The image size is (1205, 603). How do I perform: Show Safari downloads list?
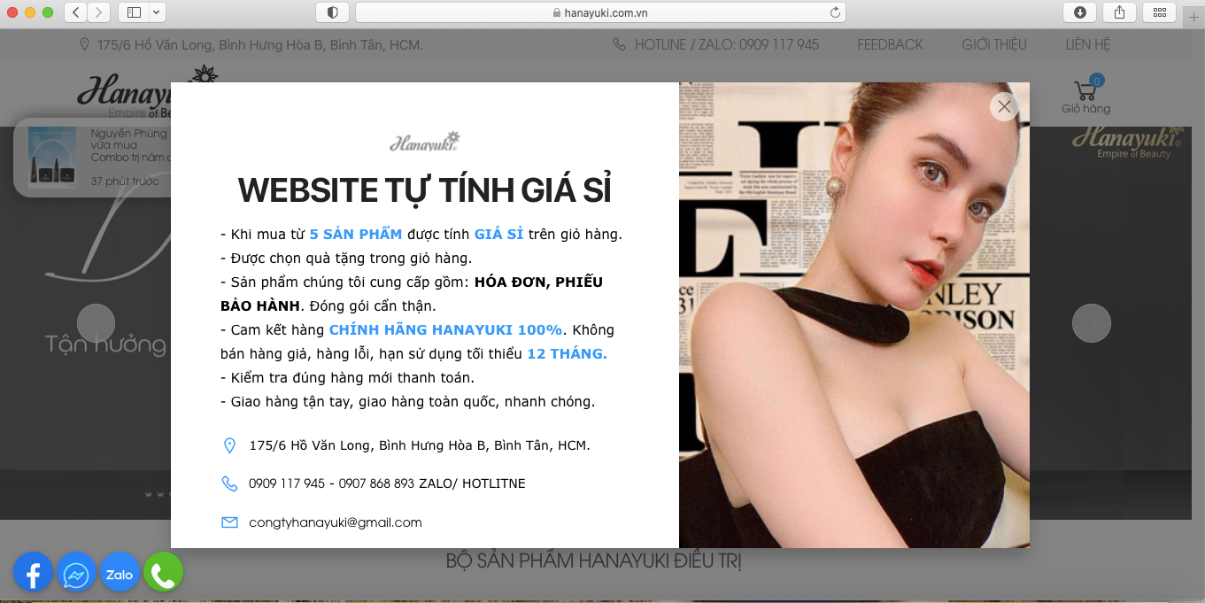(1080, 12)
